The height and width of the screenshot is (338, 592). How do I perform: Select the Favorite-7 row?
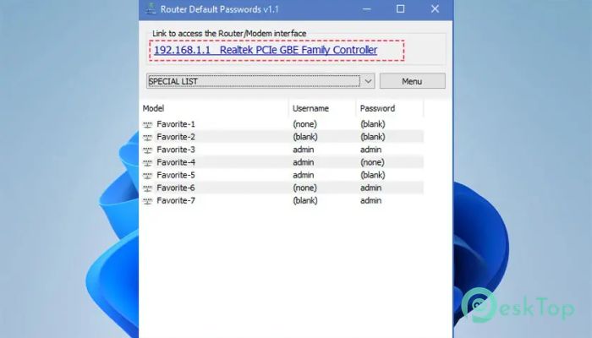[282, 201]
